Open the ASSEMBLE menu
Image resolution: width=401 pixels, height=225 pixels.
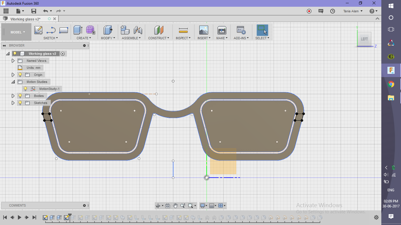pos(131,38)
